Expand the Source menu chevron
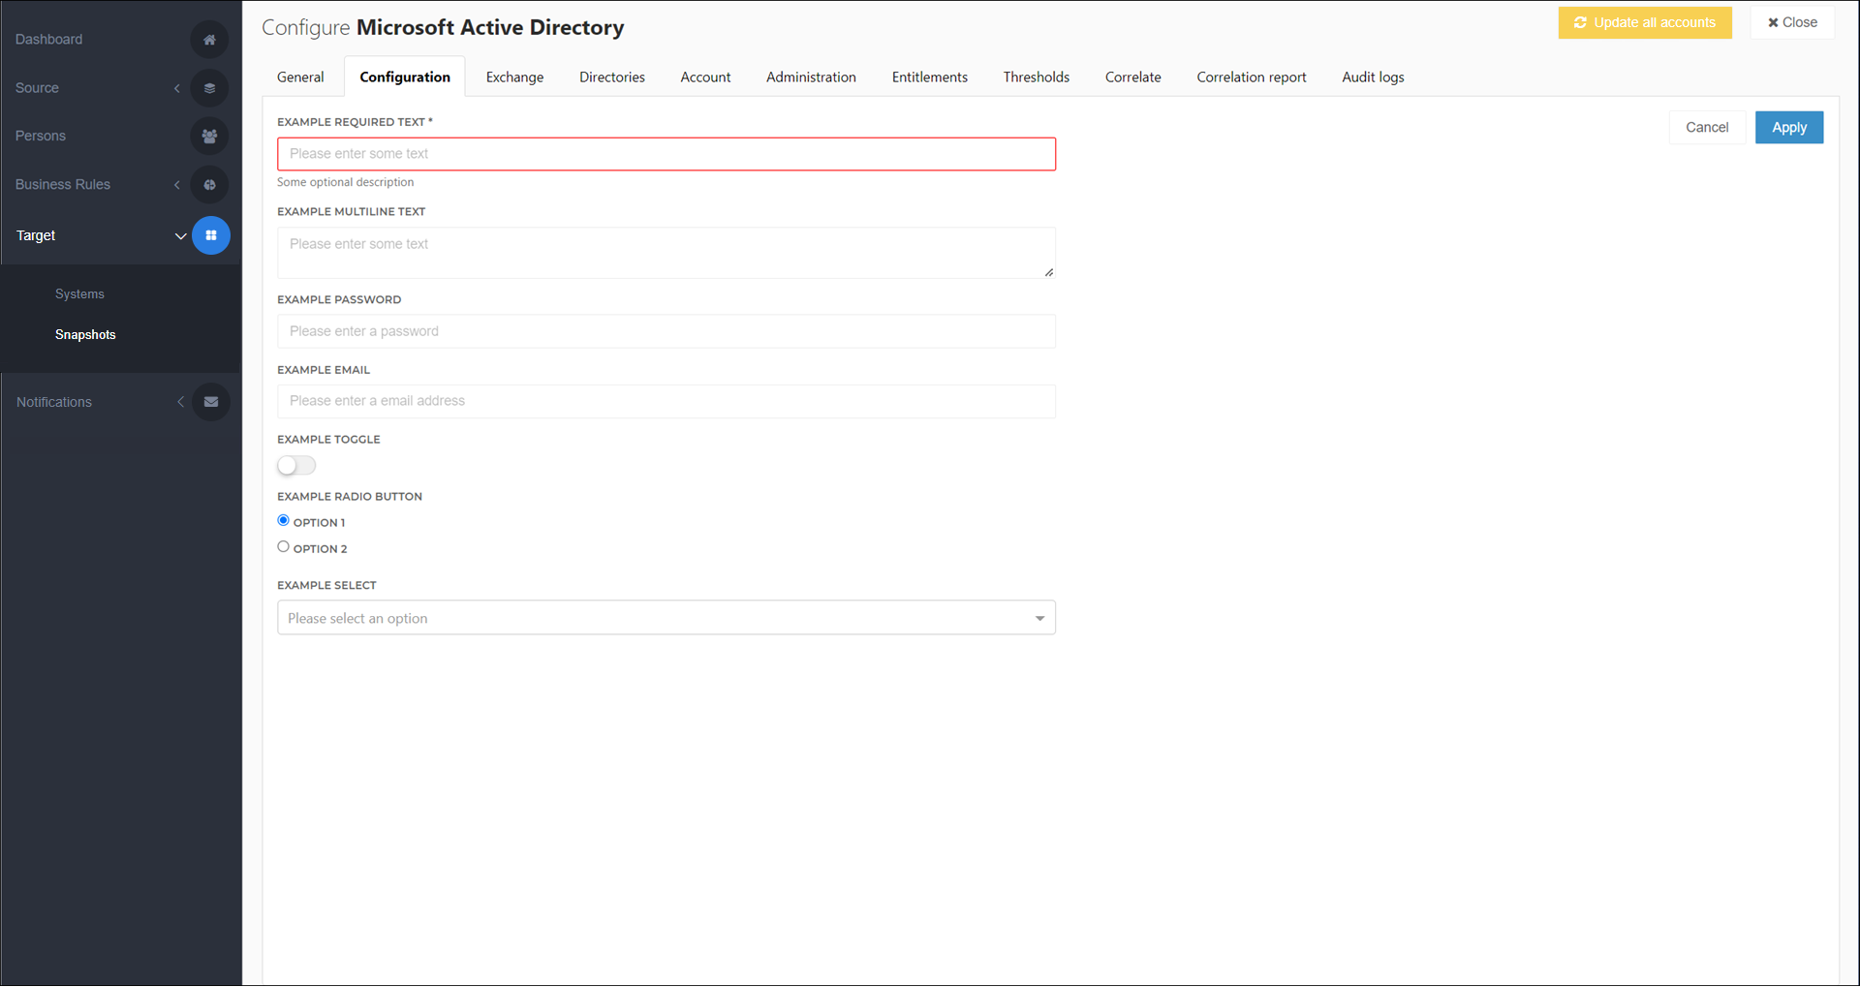The width and height of the screenshot is (1860, 987). pyautogui.click(x=177, y=88)
